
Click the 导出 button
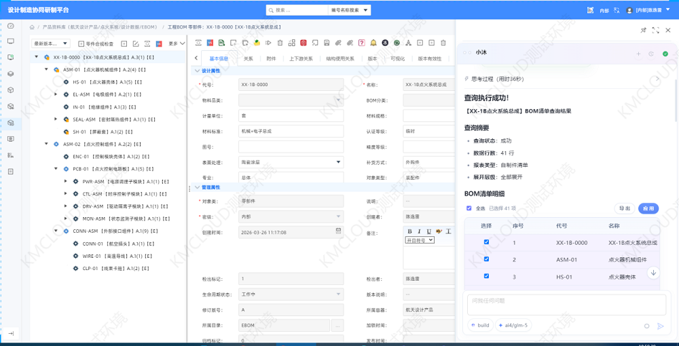[x=625, y=208]
